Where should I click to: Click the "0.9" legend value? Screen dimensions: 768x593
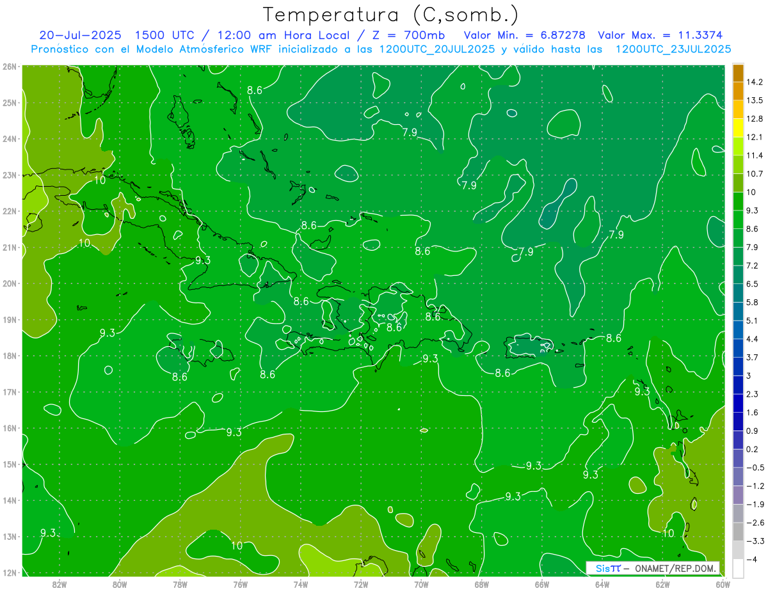point(752,431)
